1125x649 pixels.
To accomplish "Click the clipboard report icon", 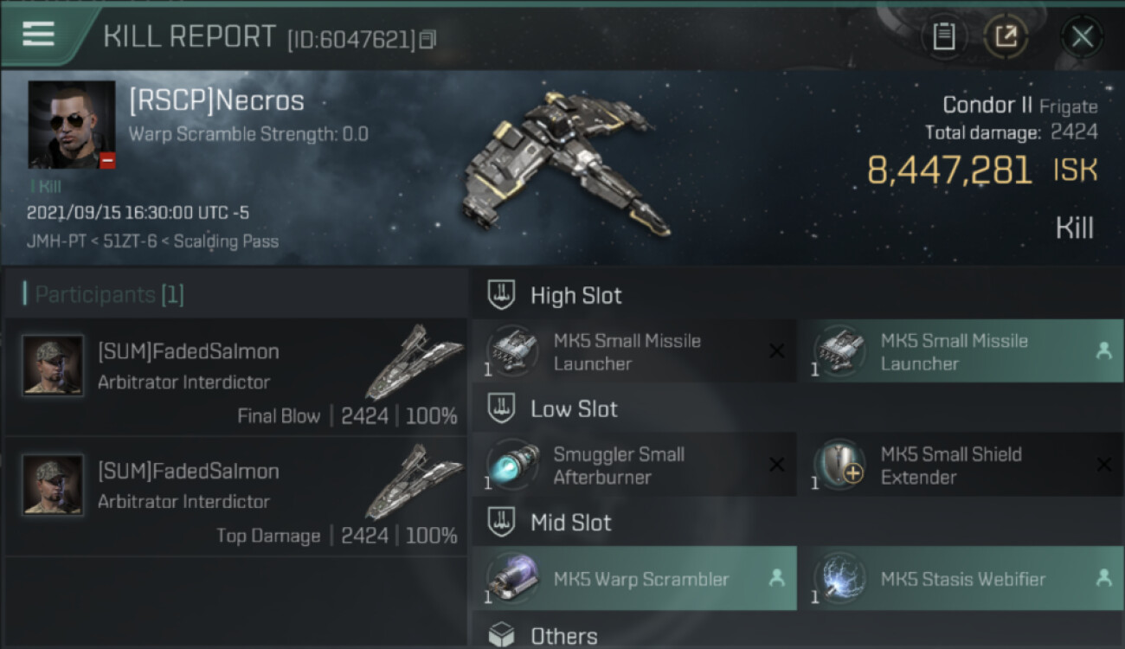I will click(944, 36).
